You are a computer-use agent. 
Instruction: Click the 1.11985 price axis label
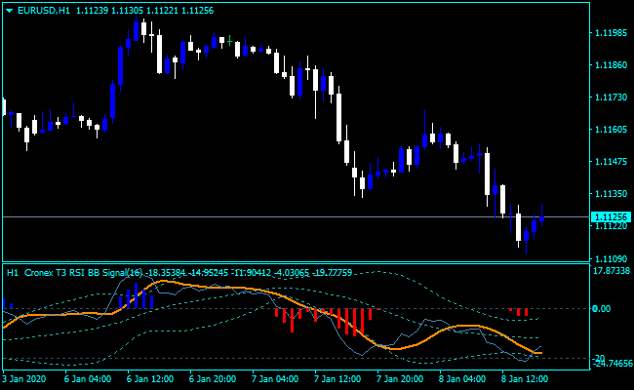611,33
